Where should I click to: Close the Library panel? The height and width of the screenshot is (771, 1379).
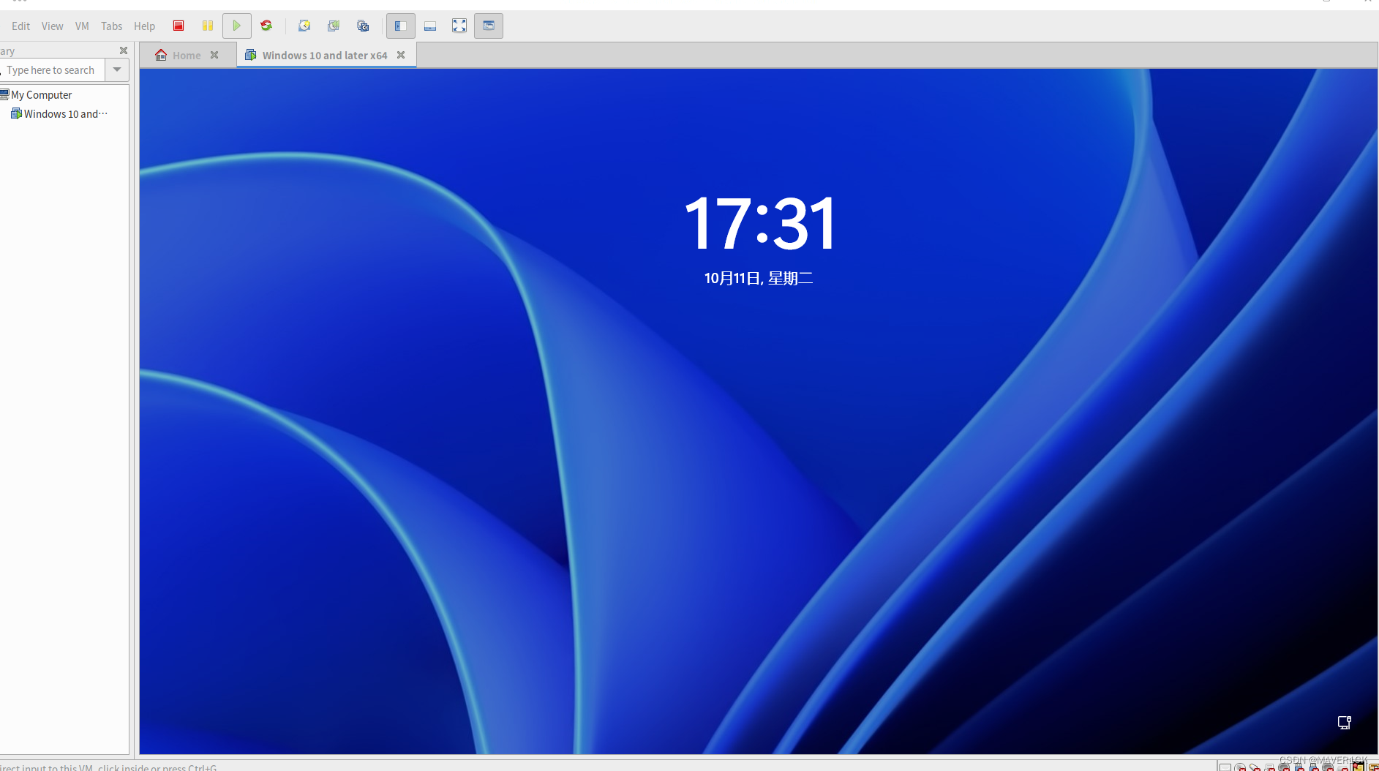point(124,50)
